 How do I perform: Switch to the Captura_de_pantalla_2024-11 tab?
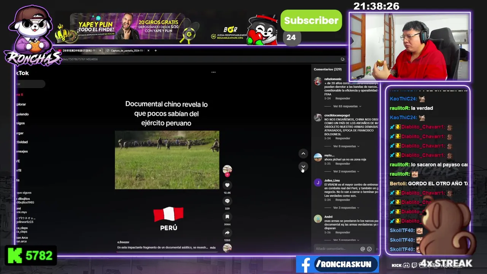click(127, 51)
